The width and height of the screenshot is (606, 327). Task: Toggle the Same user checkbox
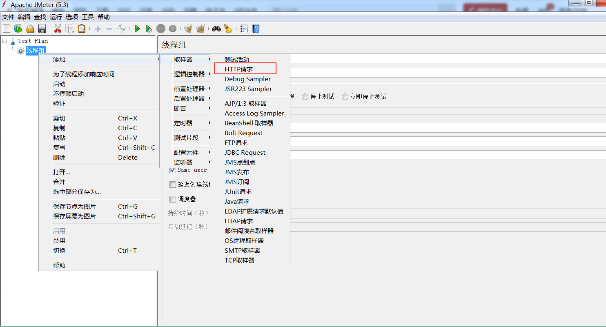(173, 170)
